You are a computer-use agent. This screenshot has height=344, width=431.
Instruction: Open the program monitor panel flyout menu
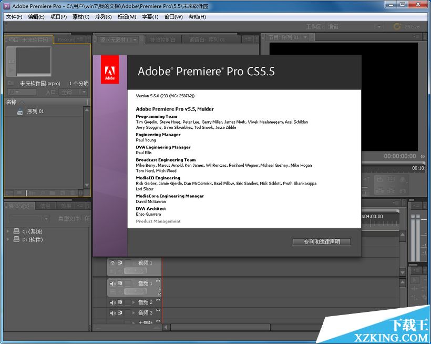coord(417,36)
